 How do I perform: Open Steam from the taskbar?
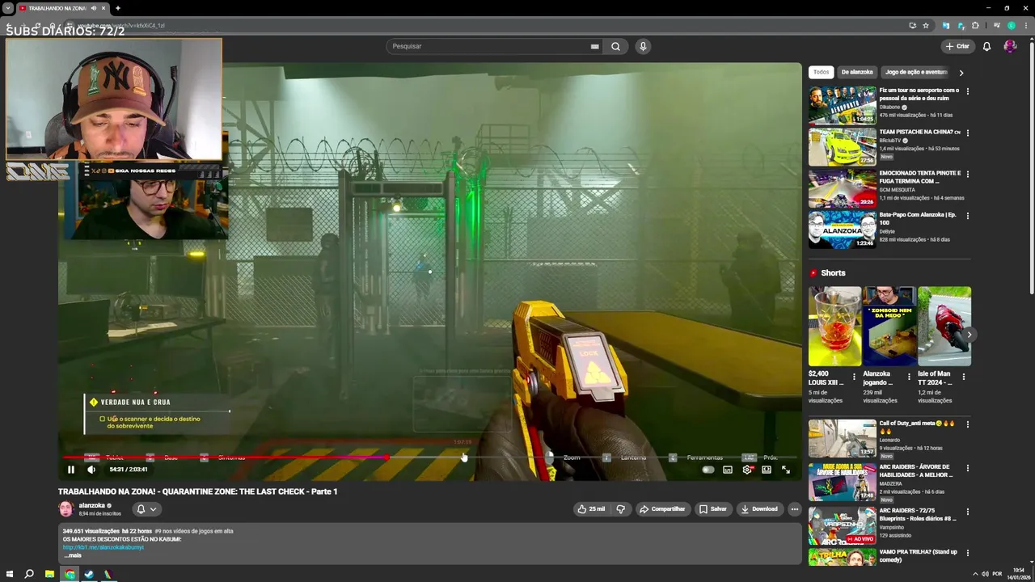coord(89,574)
